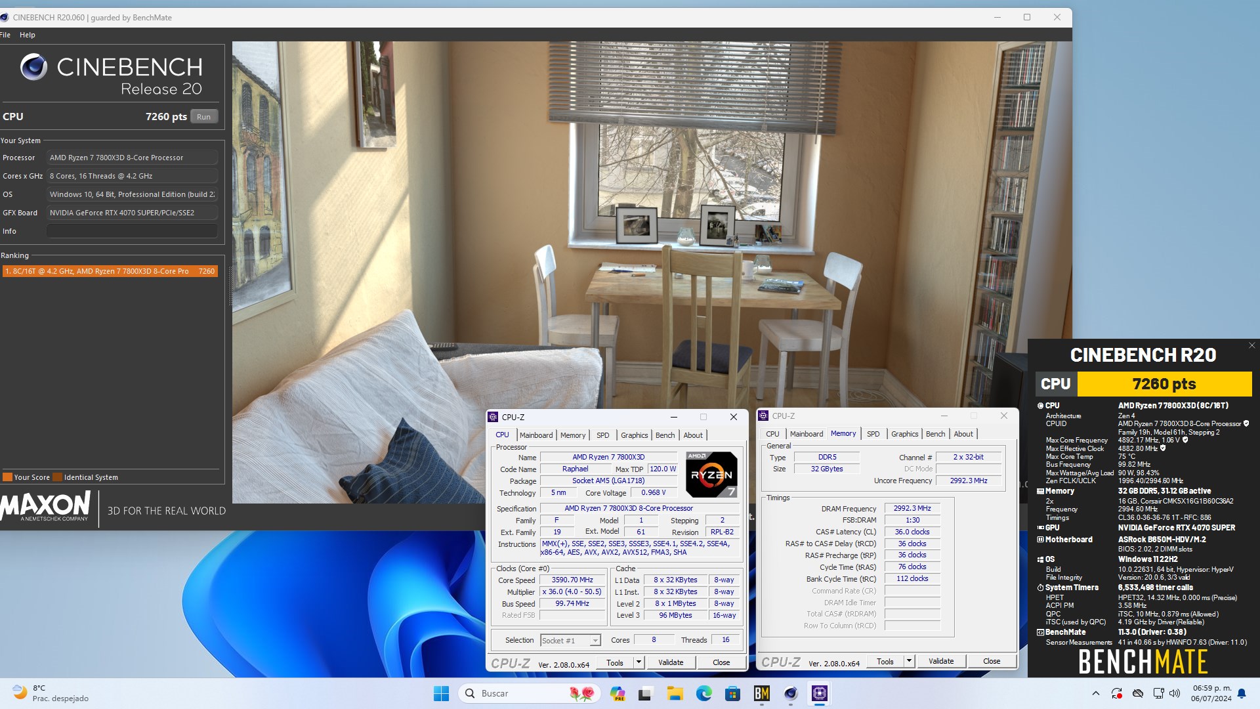Expand the Tools arrow in the CPU-Z CPU tab window
The width and height of the screenshot is (1260, 709).
[x=639, y=662]
